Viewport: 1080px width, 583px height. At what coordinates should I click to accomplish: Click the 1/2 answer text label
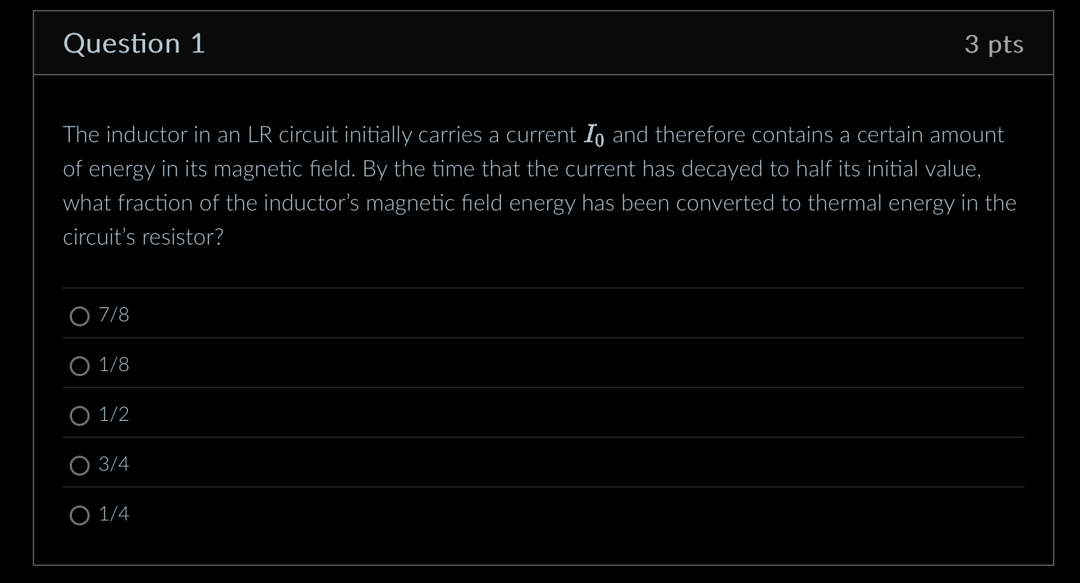(x=113, y=414)
